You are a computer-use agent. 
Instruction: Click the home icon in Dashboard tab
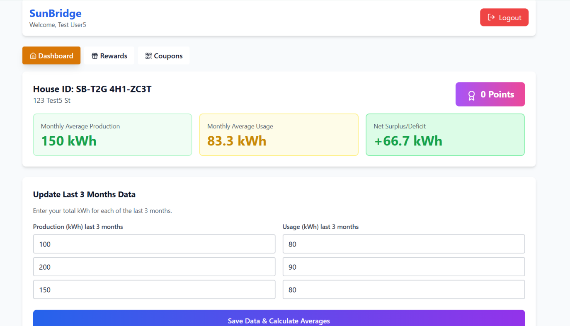pyautogui.click(x=33, y=56)
